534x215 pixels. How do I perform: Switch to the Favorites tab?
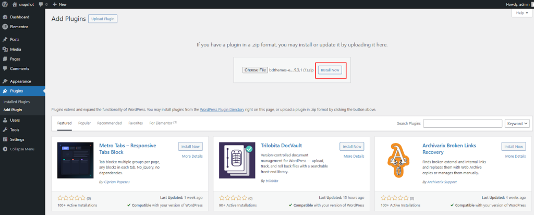[x=136, y=123]
